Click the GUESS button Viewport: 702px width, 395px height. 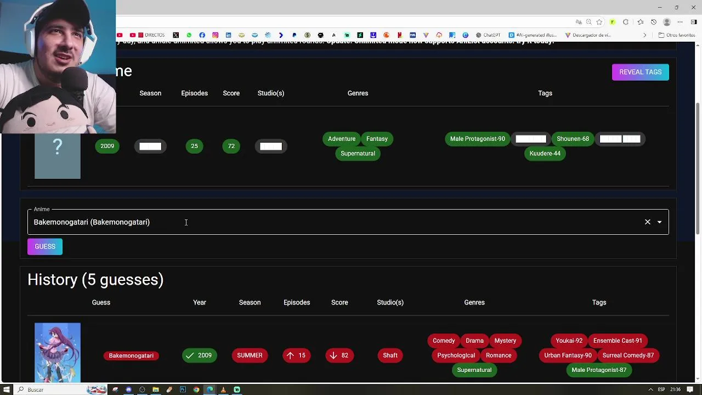45,246
